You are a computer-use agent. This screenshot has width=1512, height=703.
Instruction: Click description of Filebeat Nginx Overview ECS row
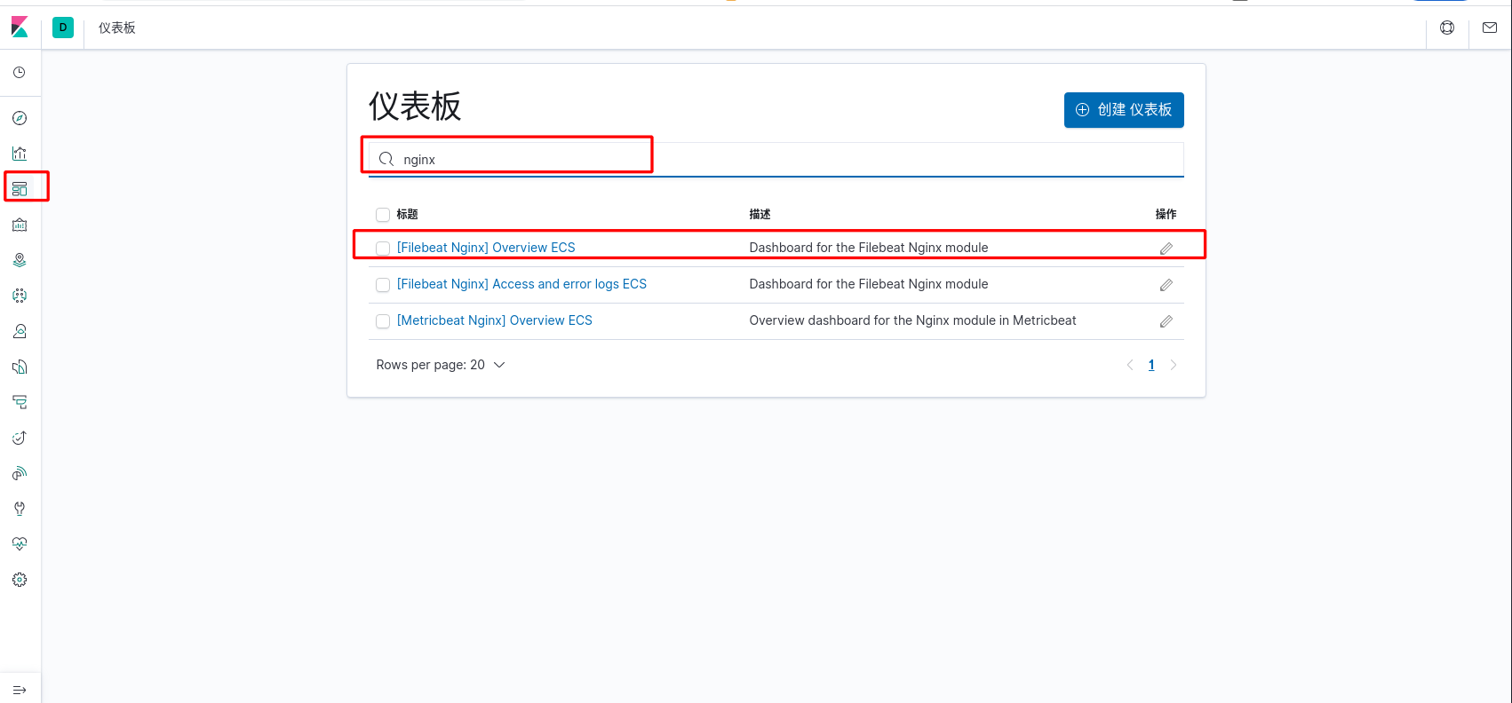[869, 248]
